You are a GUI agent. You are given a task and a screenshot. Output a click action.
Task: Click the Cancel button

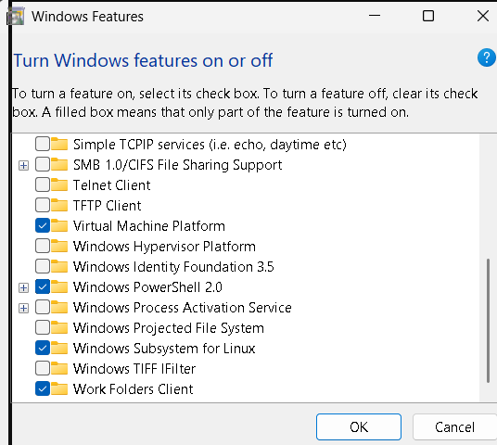pyautogui.click(x=455, y=427)
